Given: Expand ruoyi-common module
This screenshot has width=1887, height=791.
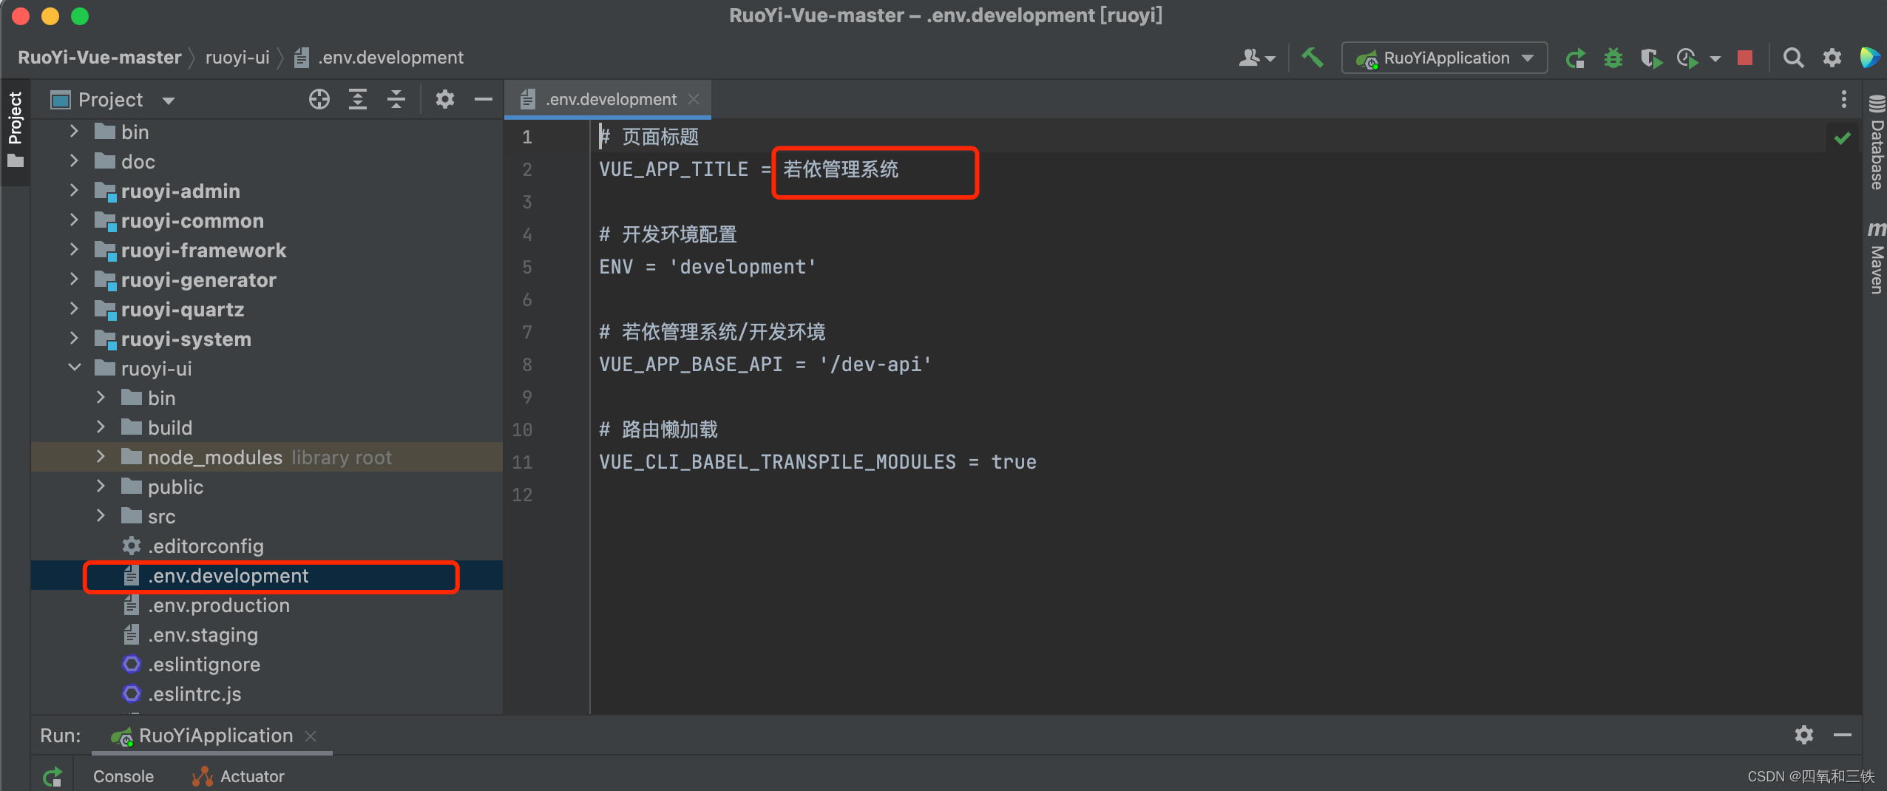Looking at the screenshot, I should point(74,220).
